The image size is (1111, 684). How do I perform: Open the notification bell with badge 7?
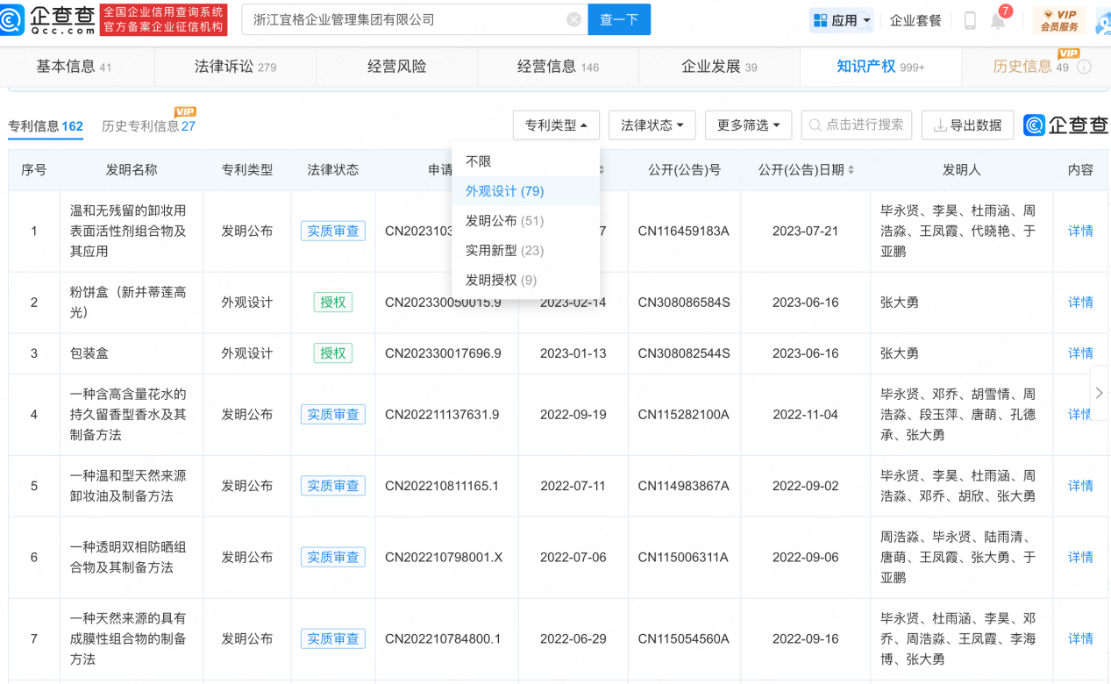pyautogui.click(x=998, y=21)
